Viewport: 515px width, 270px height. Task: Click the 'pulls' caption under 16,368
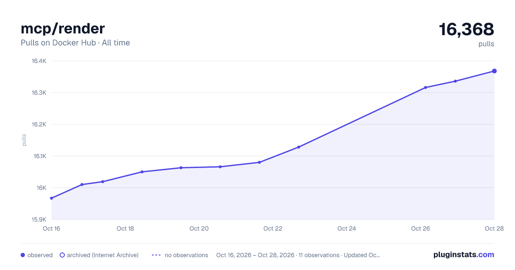point(486,44)
